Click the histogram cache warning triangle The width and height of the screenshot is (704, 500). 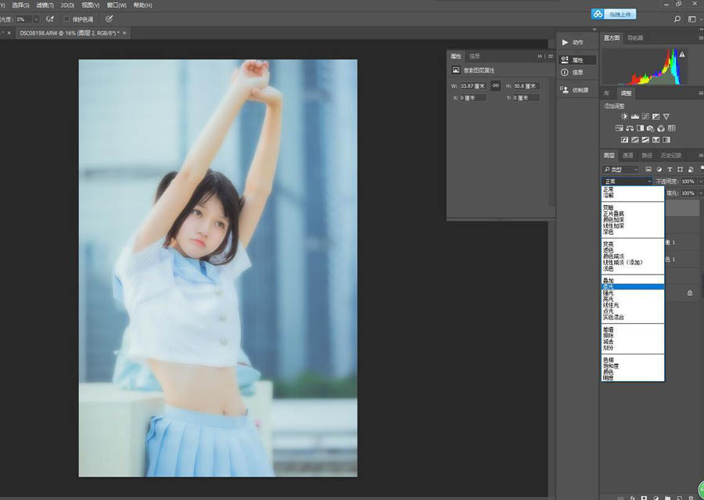[682, 55]
